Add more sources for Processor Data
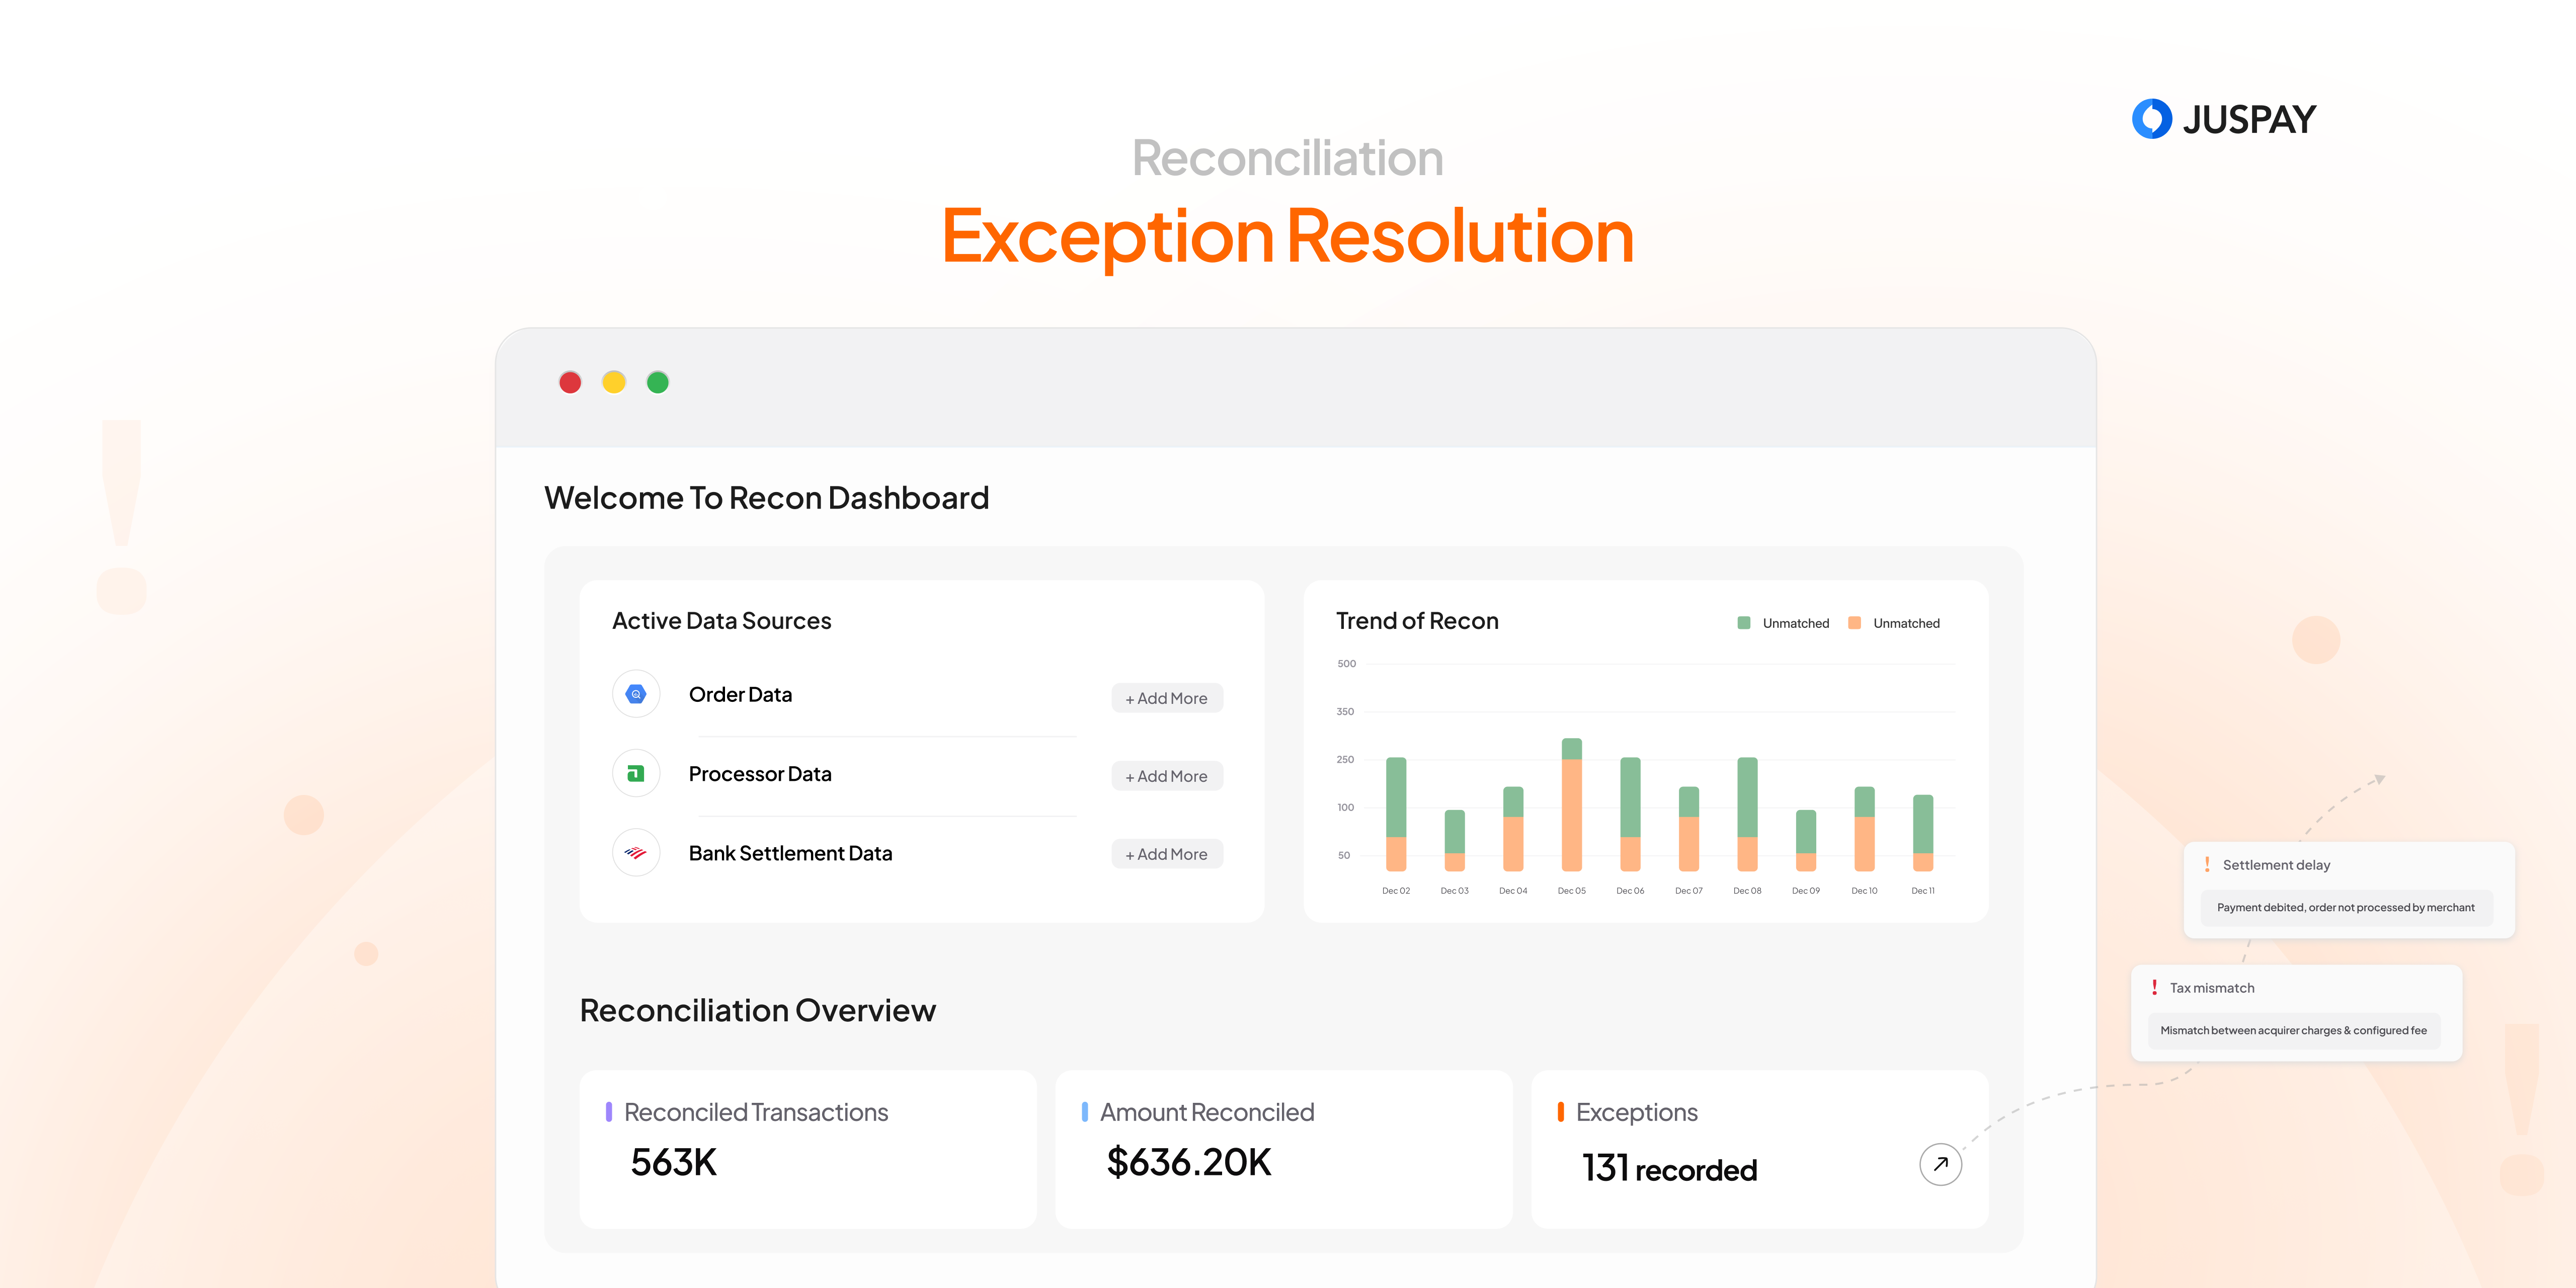This screenshot has width=2576, height=1288. point(1167,776)
